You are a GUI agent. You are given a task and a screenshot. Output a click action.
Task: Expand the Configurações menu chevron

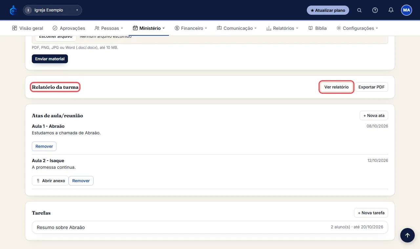pyautogui.click(x=377, y=28)
